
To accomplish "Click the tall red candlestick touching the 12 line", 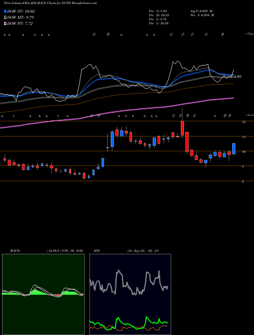I will 182,128.
